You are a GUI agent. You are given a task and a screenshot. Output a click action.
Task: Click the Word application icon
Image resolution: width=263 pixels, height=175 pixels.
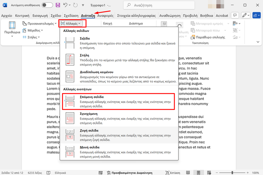5,5
